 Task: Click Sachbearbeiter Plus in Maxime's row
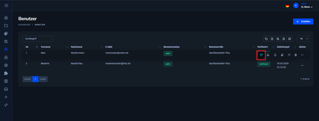pos(219,63)
